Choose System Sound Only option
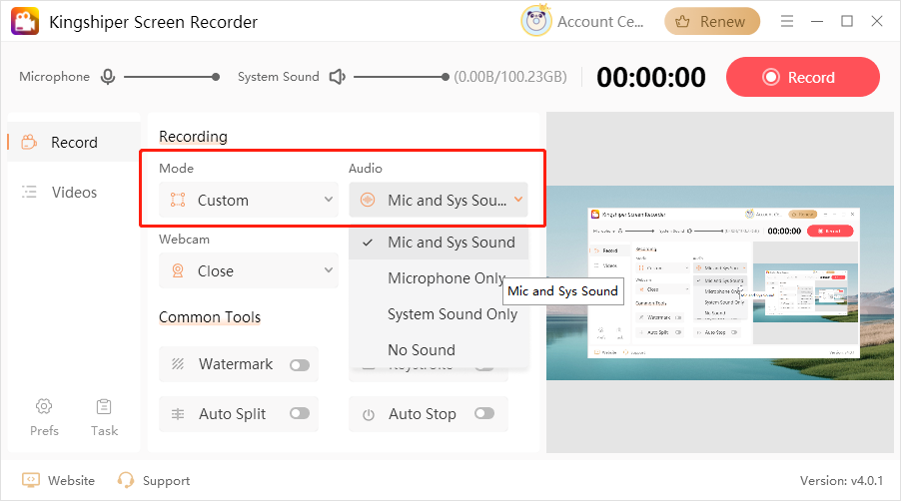The height and width of the screenshot is (501, 901). (439, 314)
